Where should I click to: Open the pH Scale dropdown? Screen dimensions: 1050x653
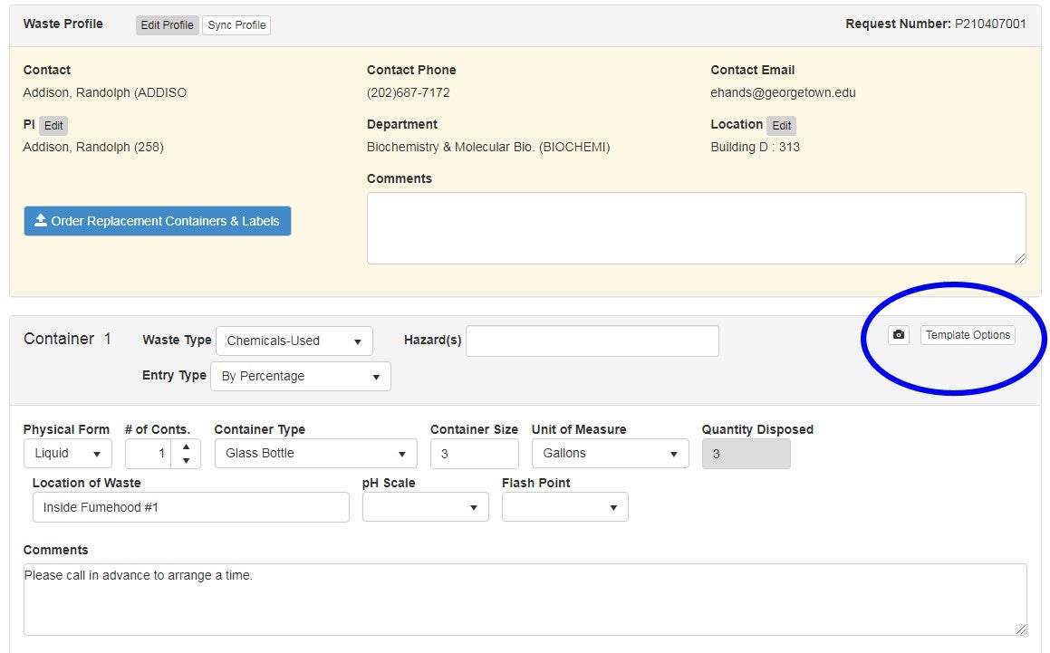(425, 506)
